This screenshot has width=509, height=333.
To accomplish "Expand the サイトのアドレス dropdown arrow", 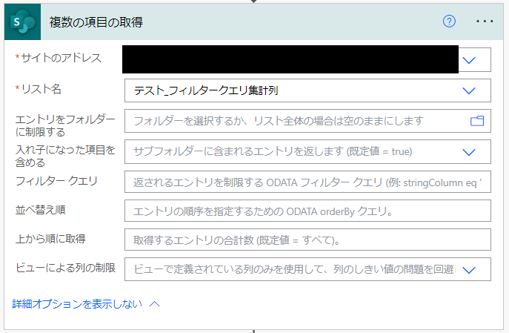I will pyautogui.click(x=469, y=60).
